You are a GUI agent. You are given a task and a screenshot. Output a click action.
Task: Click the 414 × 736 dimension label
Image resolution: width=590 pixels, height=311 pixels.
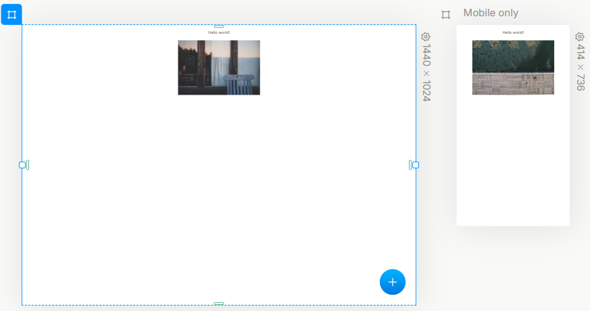[x=580, y=68]
